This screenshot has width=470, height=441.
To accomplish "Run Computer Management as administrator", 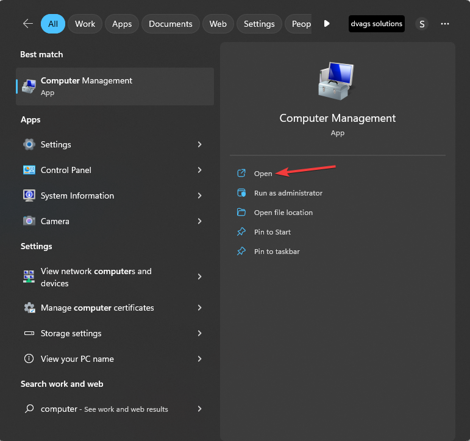I will click(288, 193).
